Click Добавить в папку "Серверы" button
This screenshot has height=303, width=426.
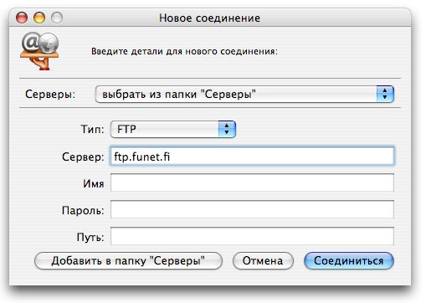(x=128, y=261)
